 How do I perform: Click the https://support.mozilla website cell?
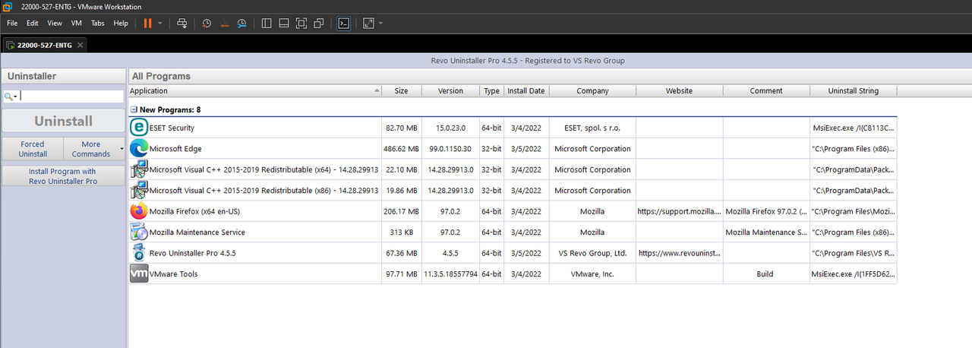tap(679, 211)
